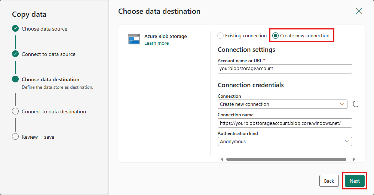Click the completed Choose data source checkmark
374x195 pixels.
coord(15,29)
